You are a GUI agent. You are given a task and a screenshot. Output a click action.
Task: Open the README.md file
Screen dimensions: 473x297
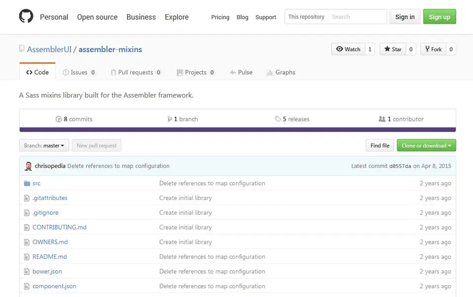point(50,256)
